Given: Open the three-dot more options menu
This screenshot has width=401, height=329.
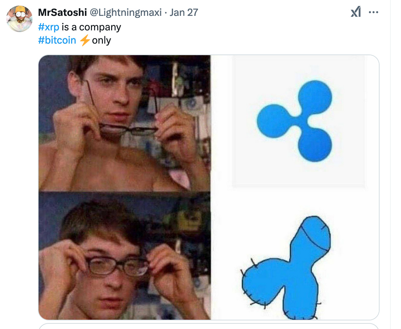Looking at the screenshot, I should tap(374, 13).
